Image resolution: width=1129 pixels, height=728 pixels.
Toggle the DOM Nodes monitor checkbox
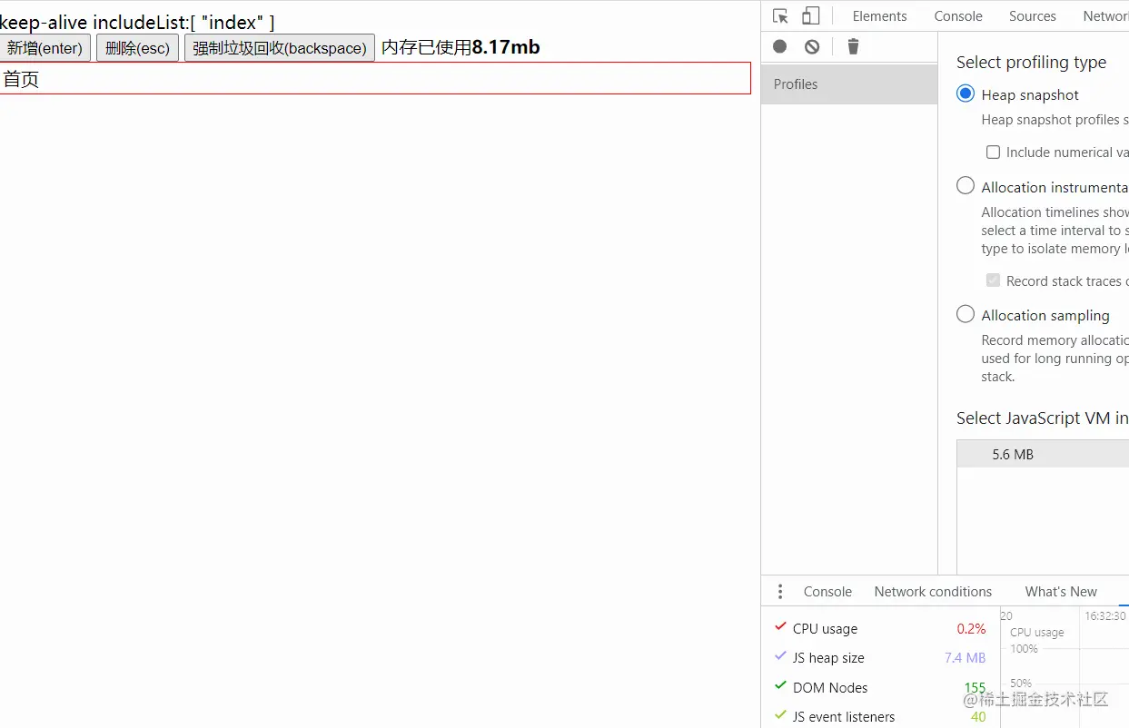point(780,686)
